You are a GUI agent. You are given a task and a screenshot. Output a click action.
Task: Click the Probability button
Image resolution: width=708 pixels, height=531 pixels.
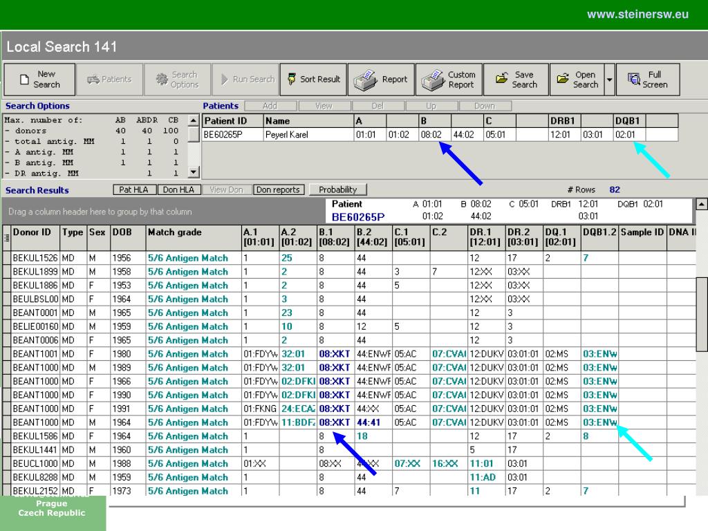[338, 189]
